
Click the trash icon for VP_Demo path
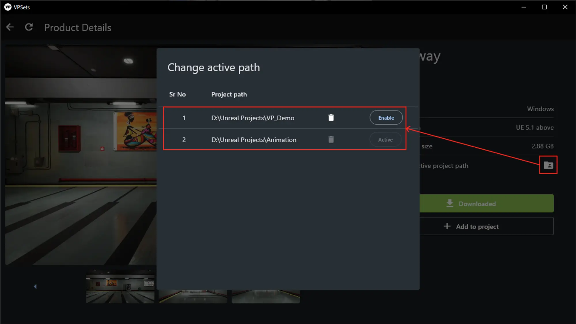[331, 117]
